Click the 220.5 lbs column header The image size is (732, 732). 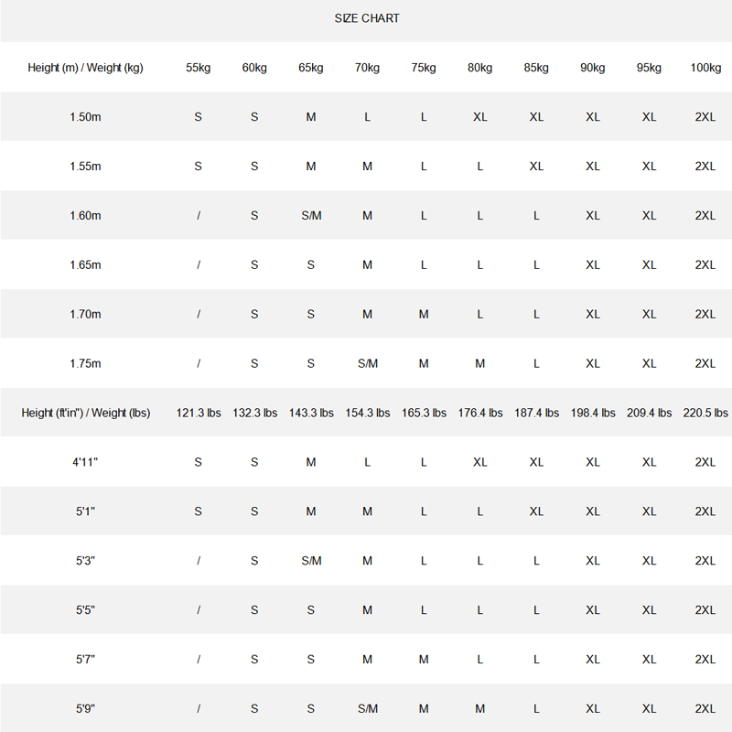click(x=705, y=413)
